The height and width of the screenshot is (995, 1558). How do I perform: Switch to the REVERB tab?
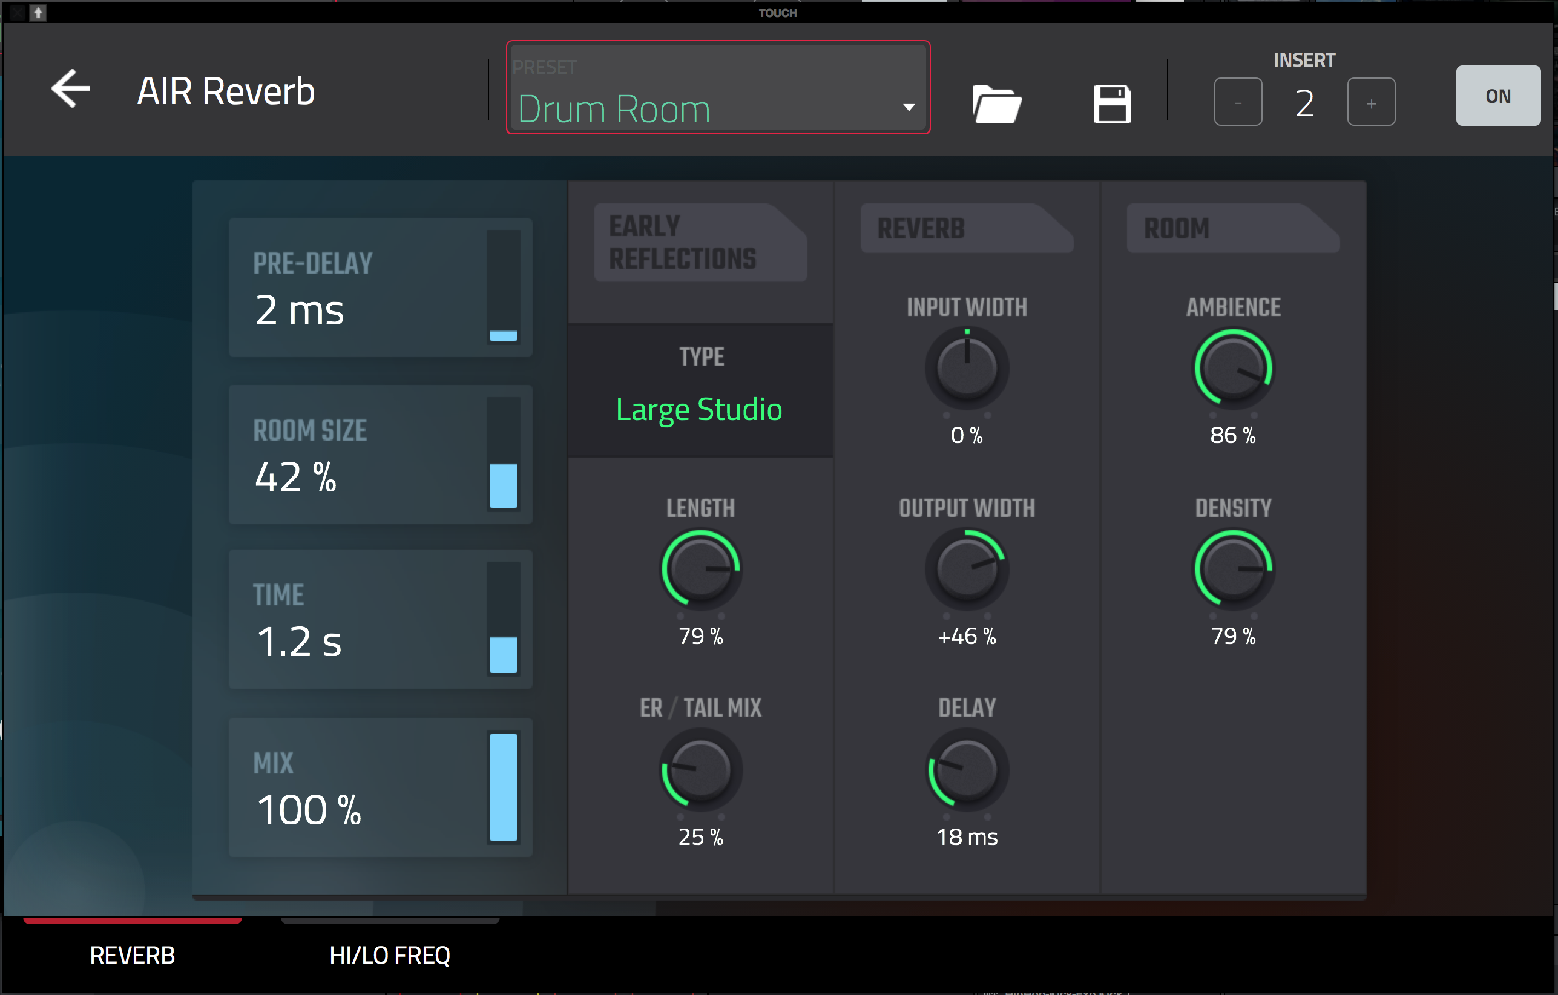(133, 954)
